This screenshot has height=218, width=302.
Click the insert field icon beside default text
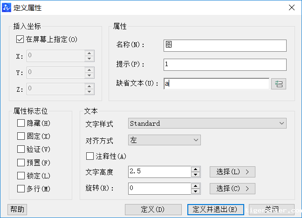tap(279, 84)
